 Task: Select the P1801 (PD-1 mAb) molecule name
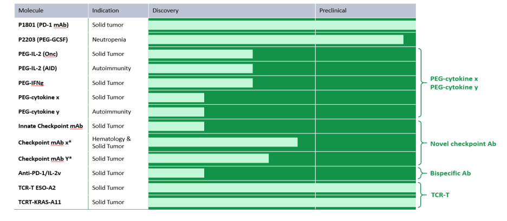pos(43,25)
